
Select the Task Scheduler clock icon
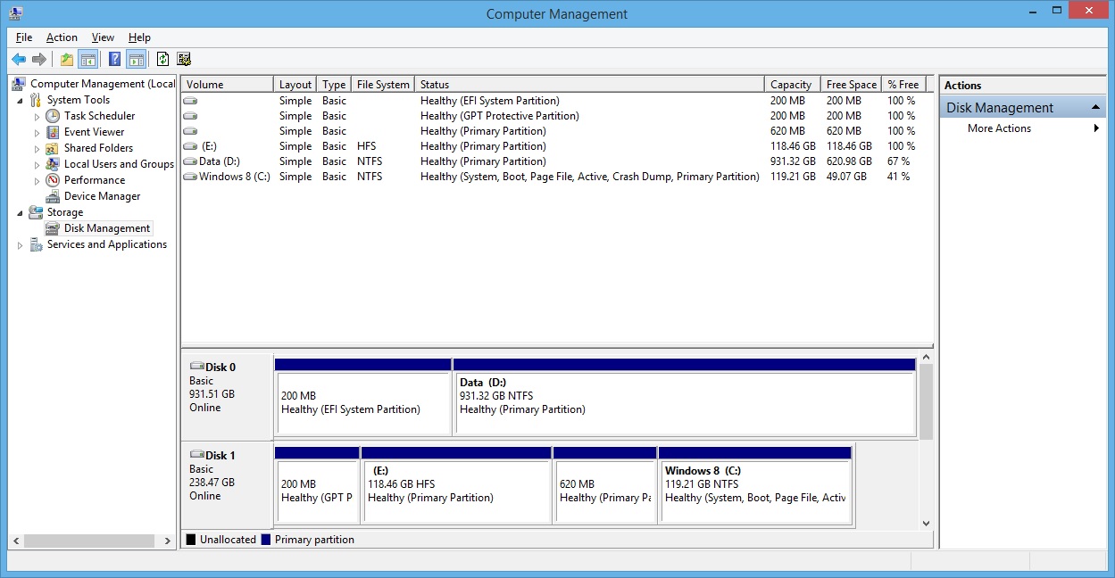pyautogui.click(x=53, y=116)
